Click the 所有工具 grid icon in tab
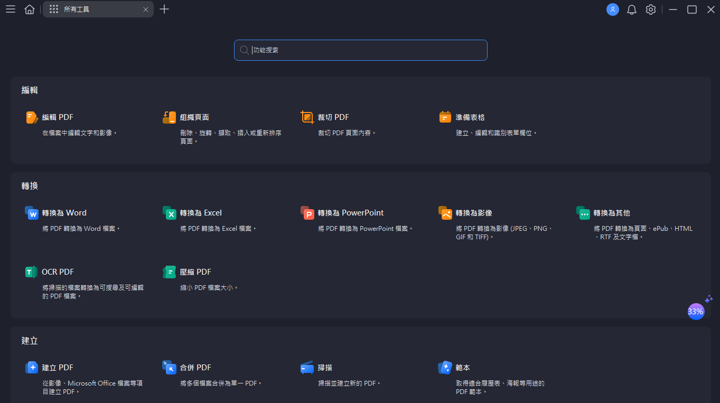Screen dimensions: 720x403 click(x=54, y=10)
